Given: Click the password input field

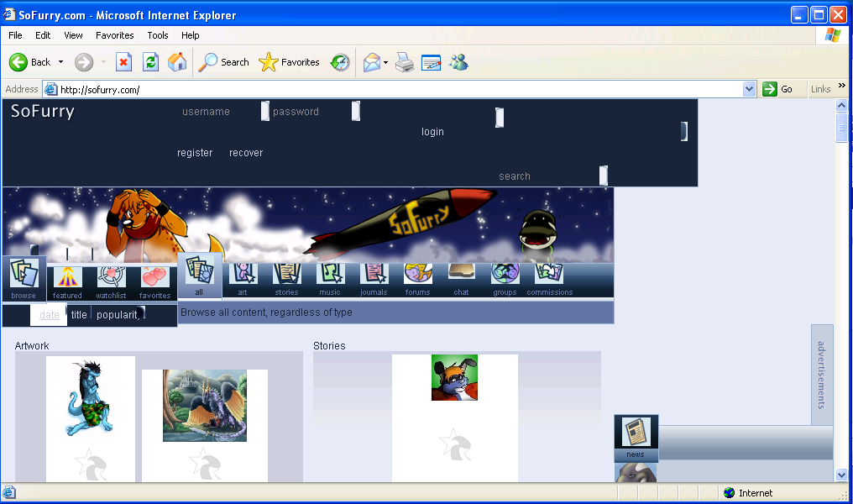Looking at the screenshot, I should coord(316,111).
